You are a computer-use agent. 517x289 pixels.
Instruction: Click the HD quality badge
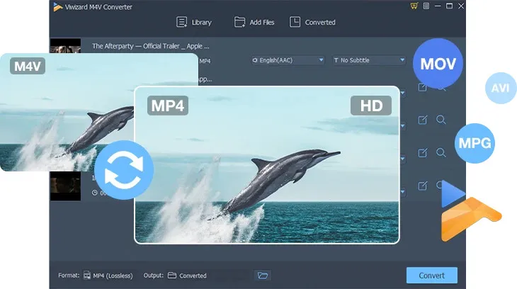click(x=371, y=106)
